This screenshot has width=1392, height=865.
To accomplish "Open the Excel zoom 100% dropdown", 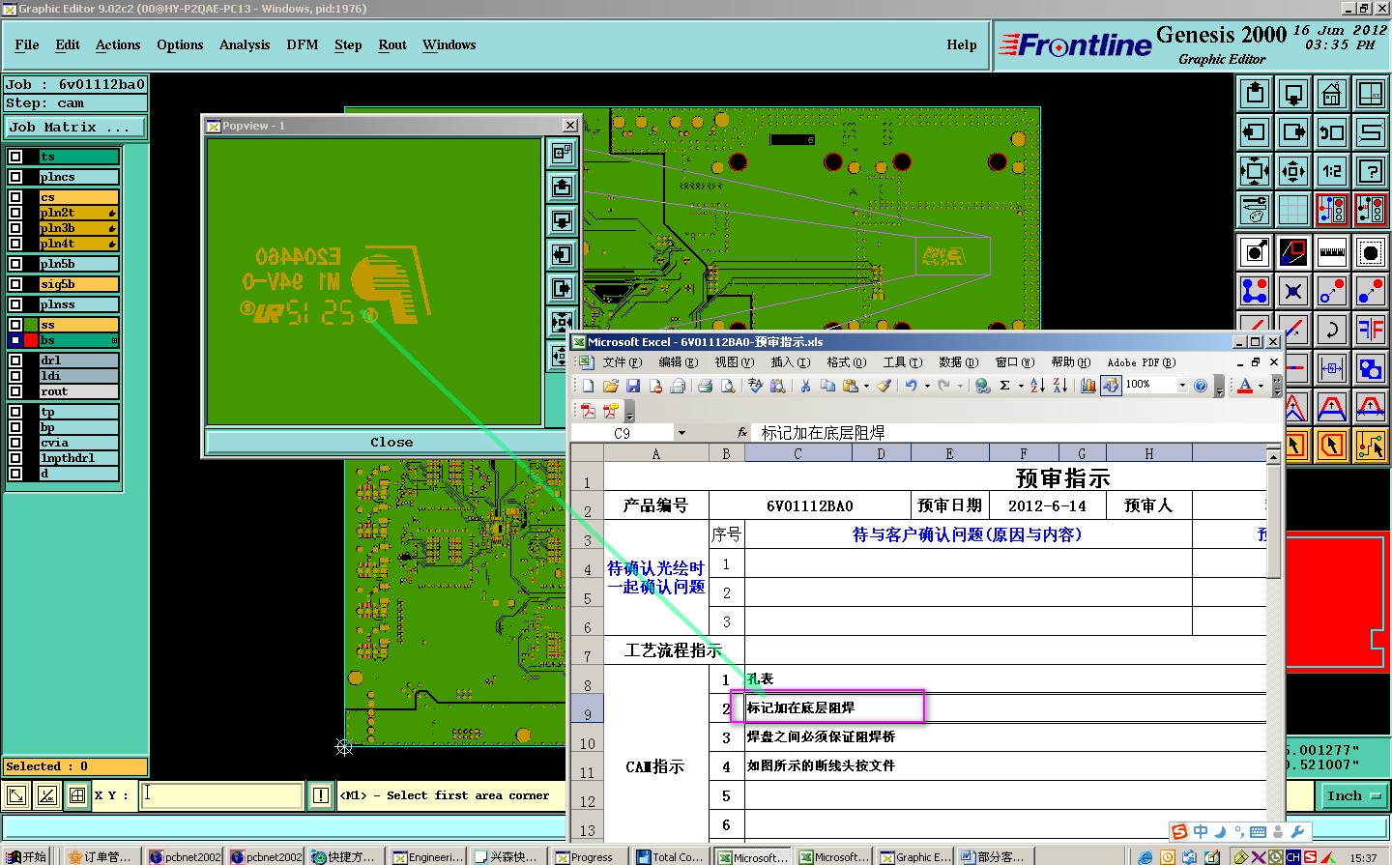I will pos(1182,385).
